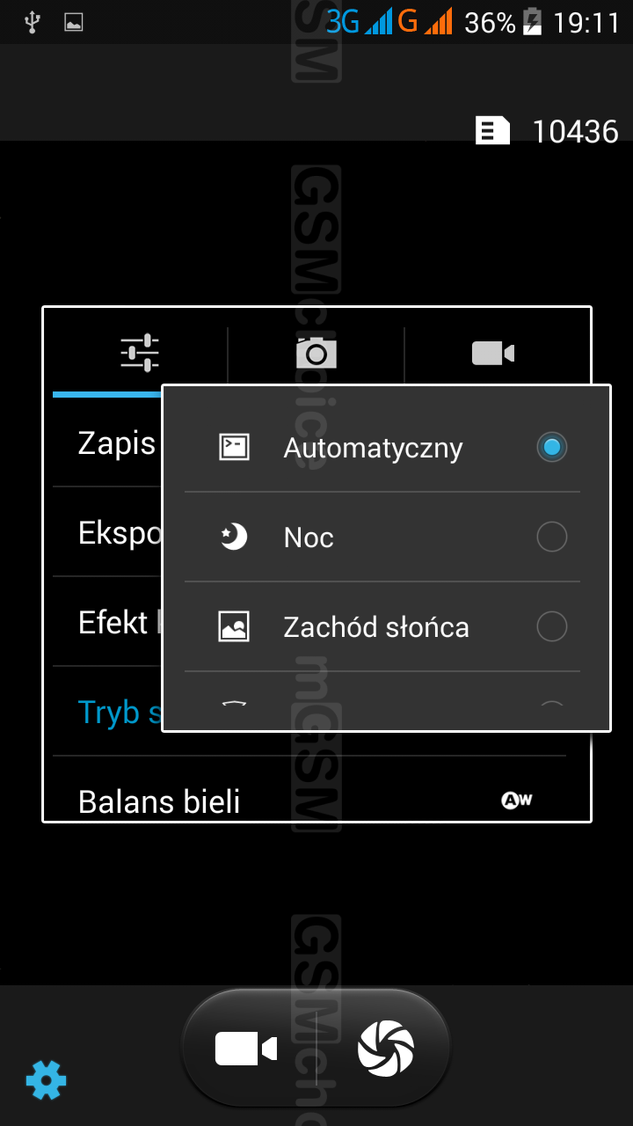Choose the Noc scene mode entry
Screen dimensions: 633x1126
(x=382, y=537)
